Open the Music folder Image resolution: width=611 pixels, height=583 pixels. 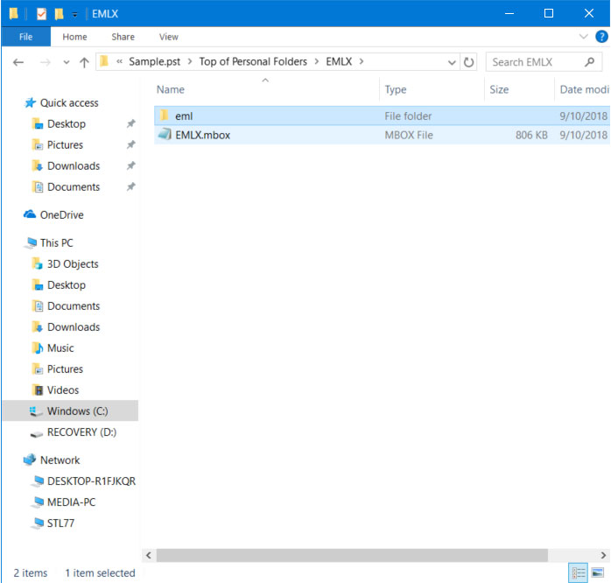60,348
